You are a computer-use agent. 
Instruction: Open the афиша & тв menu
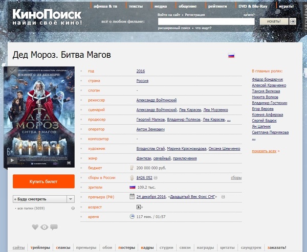point(106,6)
